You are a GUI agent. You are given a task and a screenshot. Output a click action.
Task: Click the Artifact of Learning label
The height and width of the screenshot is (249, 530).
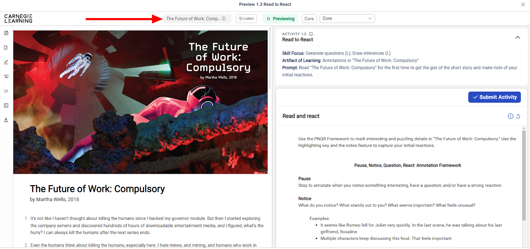(x=302, y=61)
